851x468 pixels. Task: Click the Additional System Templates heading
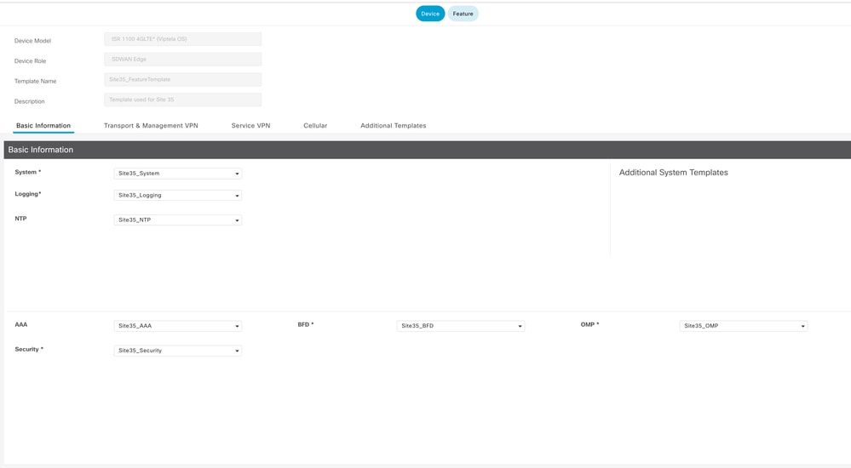pos(674,173)
